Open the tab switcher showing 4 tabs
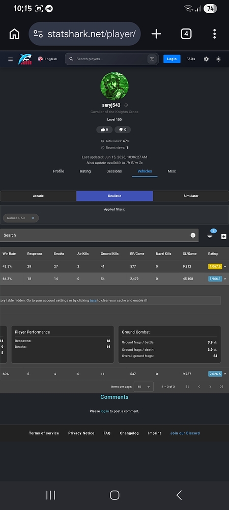Viewport: 229px width, 510px height. 186,34
